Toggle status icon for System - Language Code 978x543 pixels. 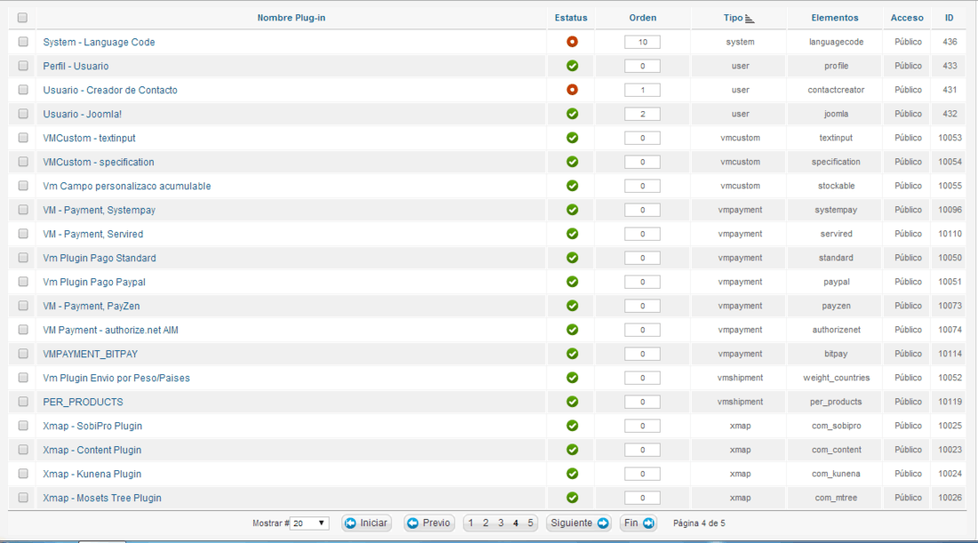point(572,42)
